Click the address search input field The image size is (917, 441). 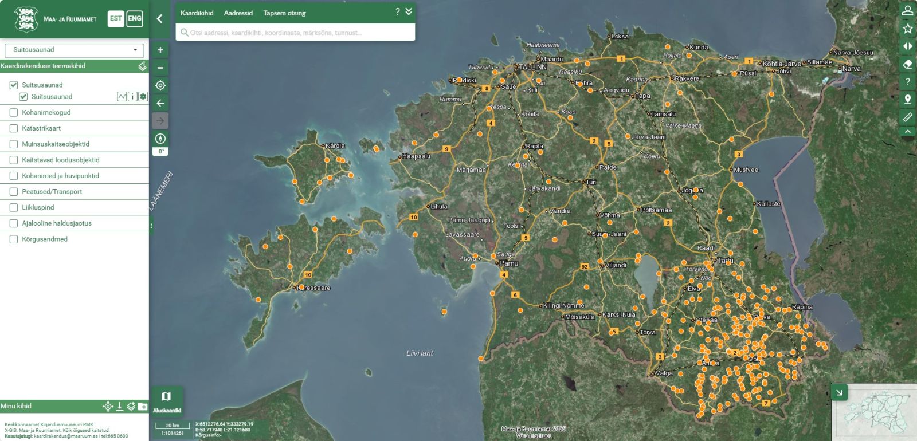298,33
